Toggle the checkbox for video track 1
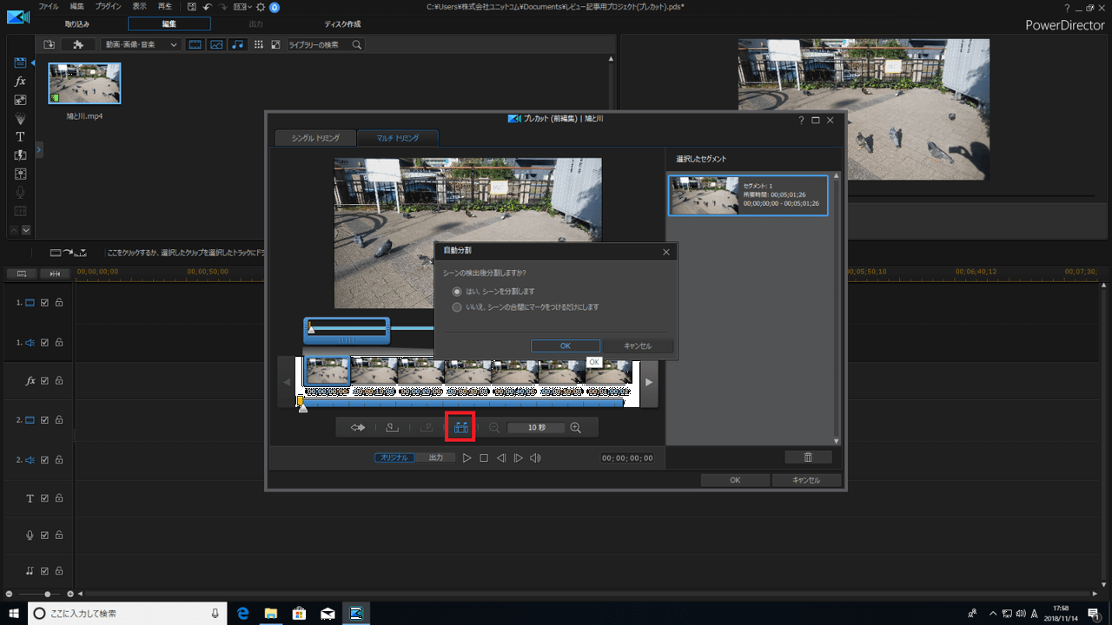This screenshot has height=625, width=1112. tap(45, 303)
